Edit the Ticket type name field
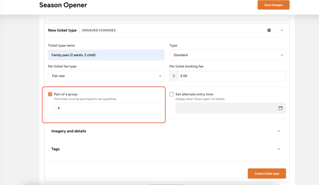Image resolution: width=319 pixels, height=185 pixels. point(106,55)
